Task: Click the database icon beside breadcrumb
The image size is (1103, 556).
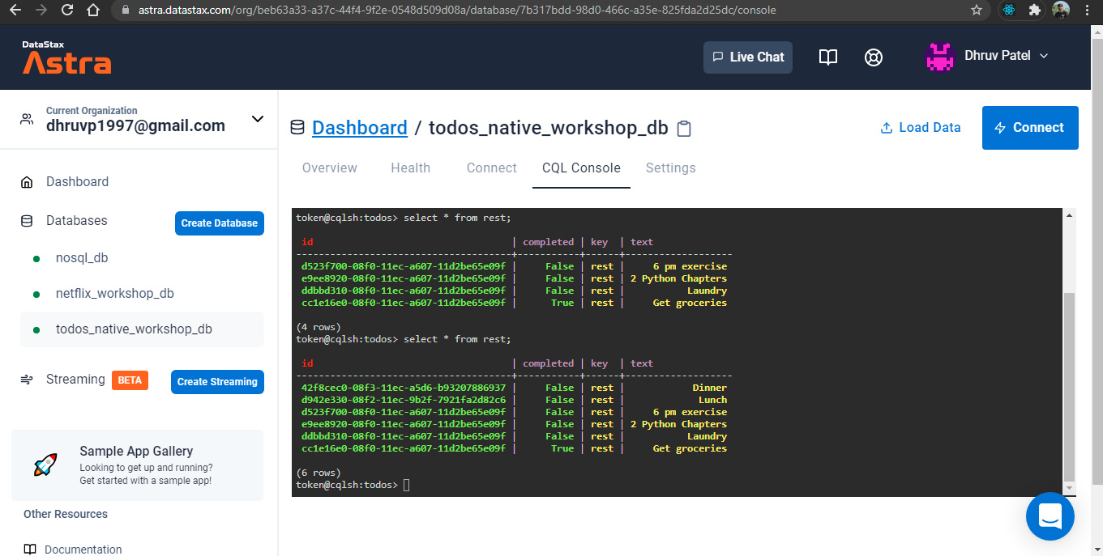Action: [297, 128]
